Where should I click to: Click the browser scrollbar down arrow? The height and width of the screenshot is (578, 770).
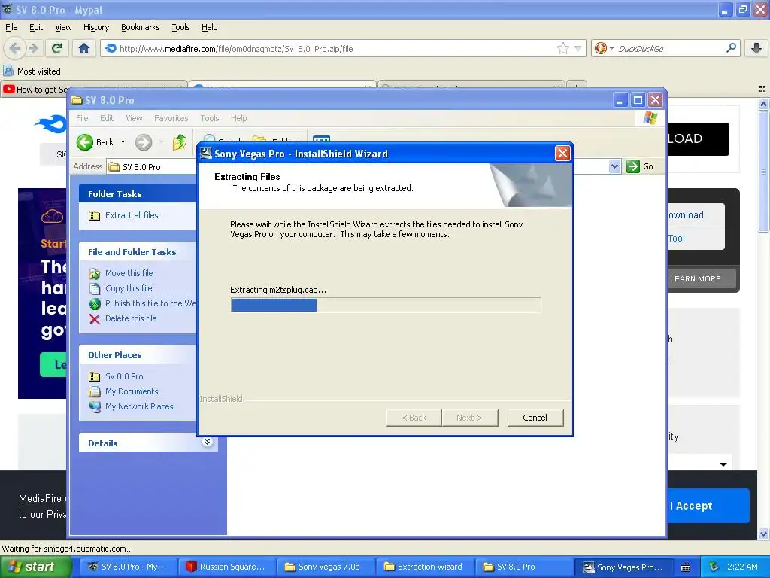pos(762,534)
